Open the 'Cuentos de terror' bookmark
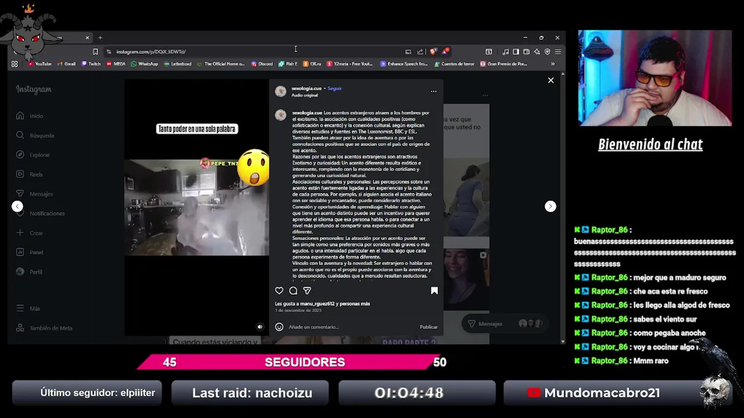Viewport: 744px width, 418px height. click(x=454, y=64)
